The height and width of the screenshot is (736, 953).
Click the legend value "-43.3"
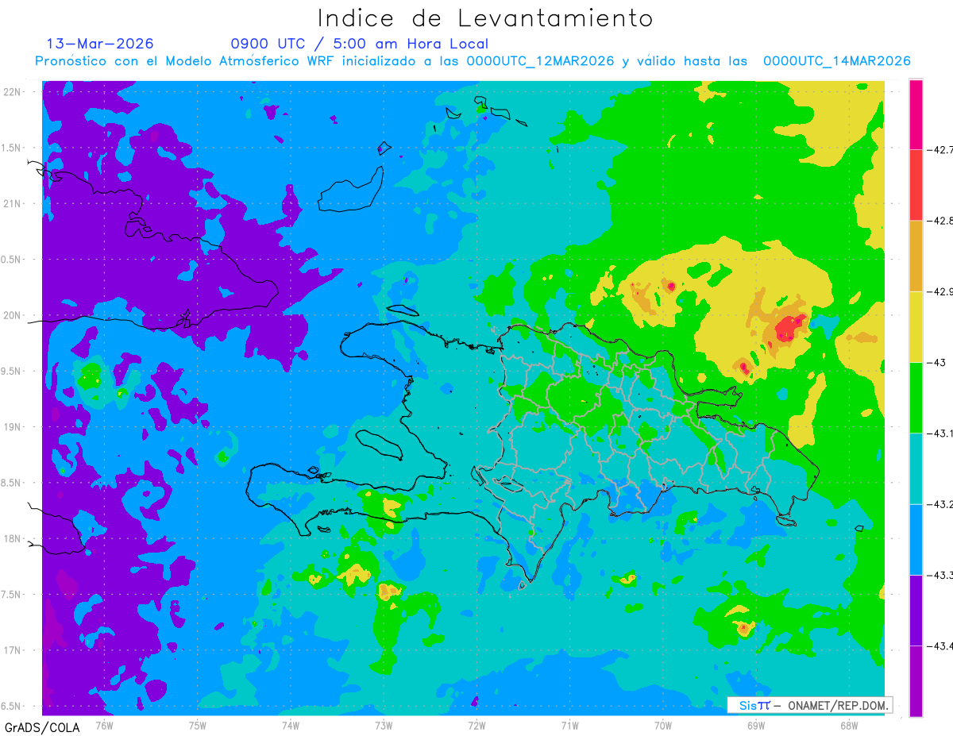coord(940,574)
